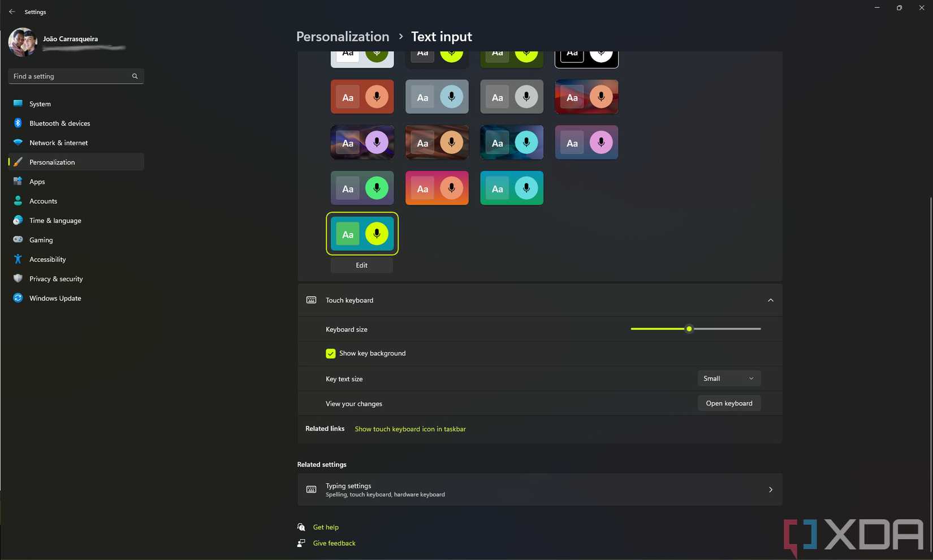Viewport: 933px width, 560px height.
Task: Select the dark blue swirl theme with lilac mic
Action: 362,143
